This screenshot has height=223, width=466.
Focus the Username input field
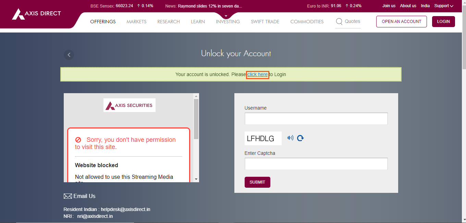click(x=316, y=119)
